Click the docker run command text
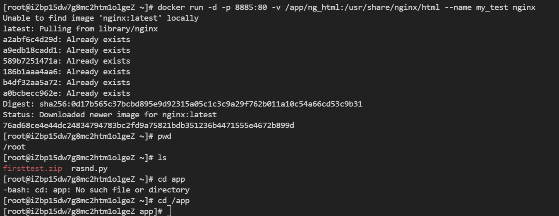 point(347,7)
